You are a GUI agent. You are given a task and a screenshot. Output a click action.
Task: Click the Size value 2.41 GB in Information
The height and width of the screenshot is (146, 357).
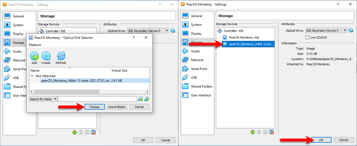(312, 54)
